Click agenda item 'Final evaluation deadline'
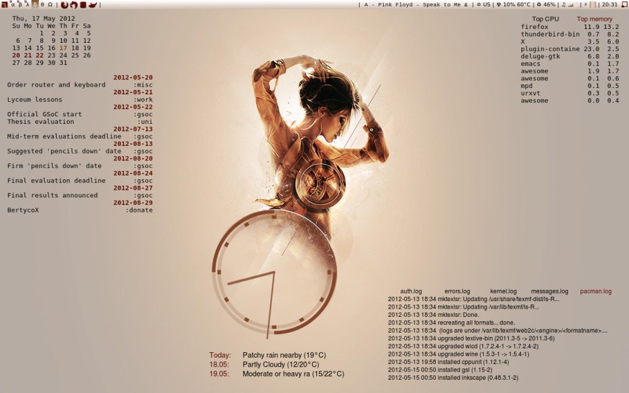Viewport: 629px width, 393px height. [x=56, y=180]
